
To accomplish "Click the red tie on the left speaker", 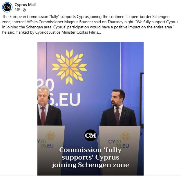I will [43, 116].
